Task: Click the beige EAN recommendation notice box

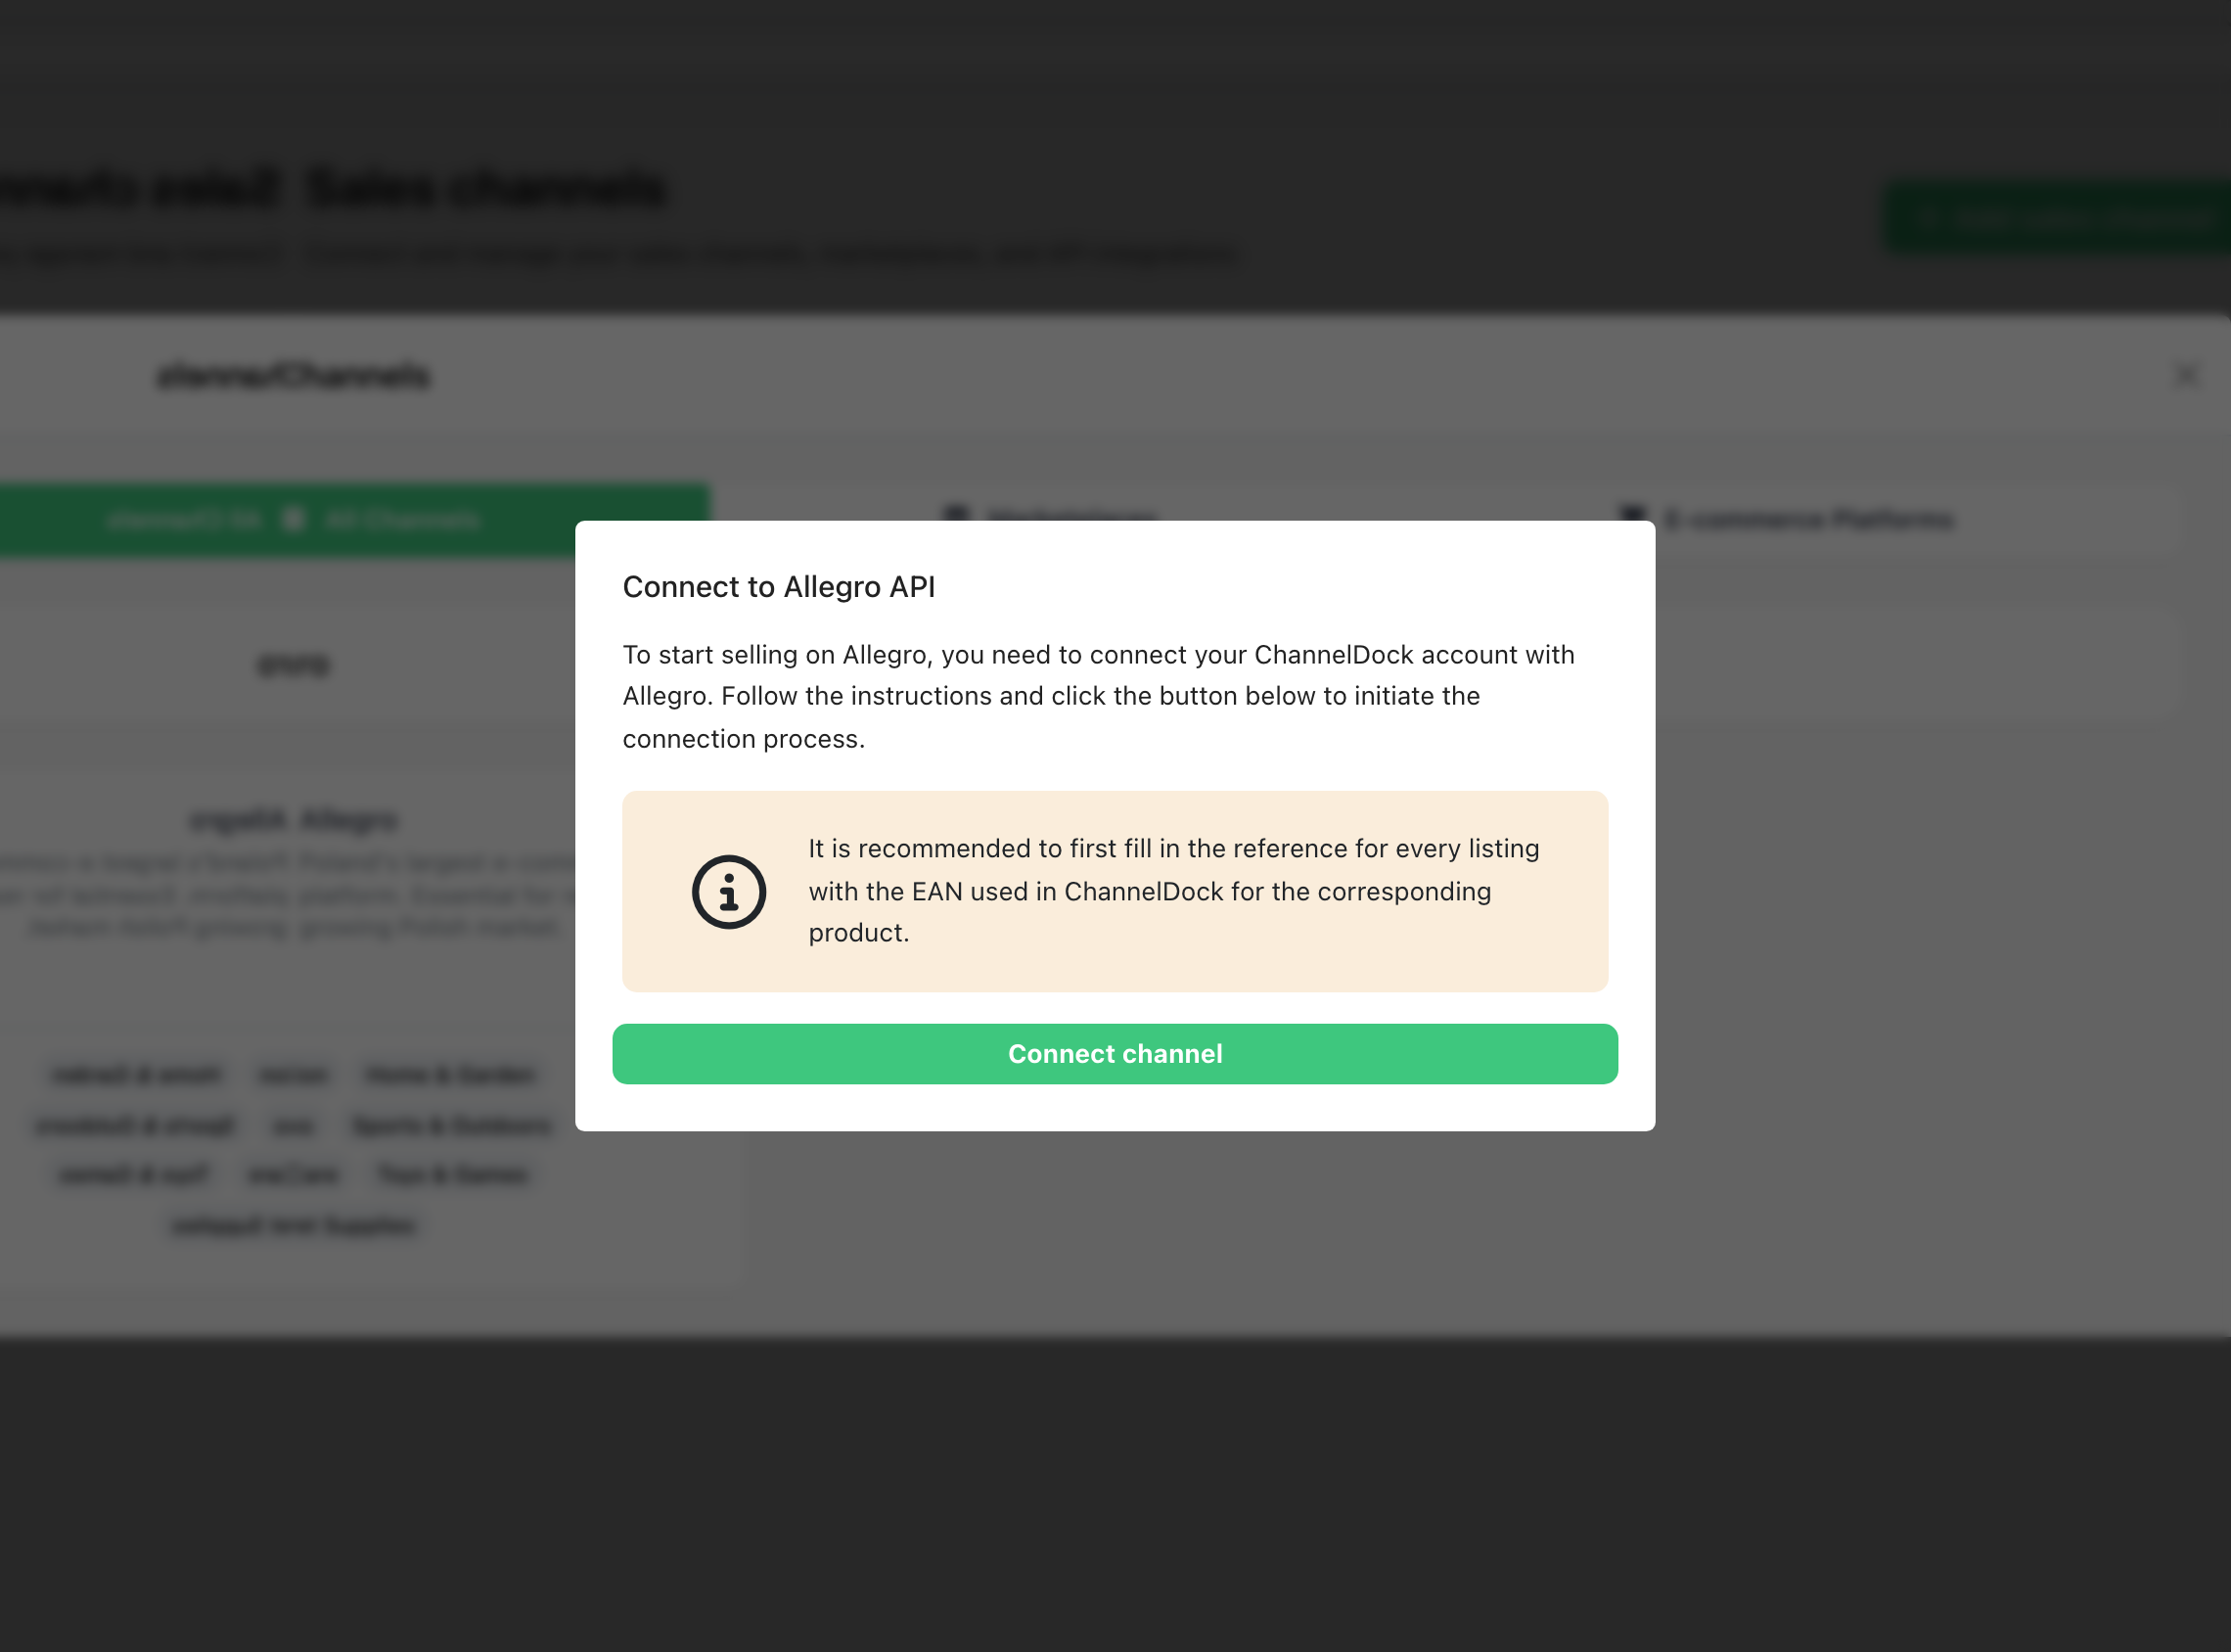Action: [1115, 891]
